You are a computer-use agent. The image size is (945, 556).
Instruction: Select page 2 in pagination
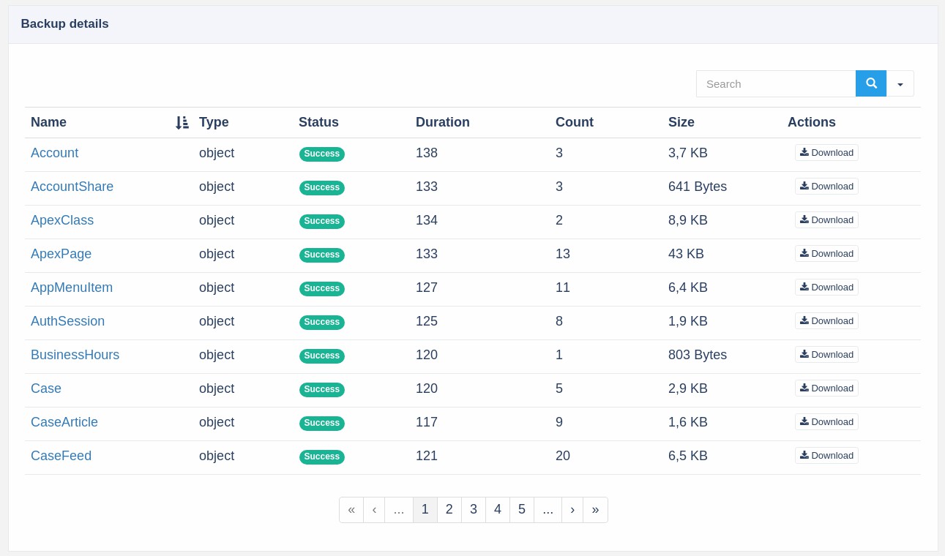pos(449,510)
